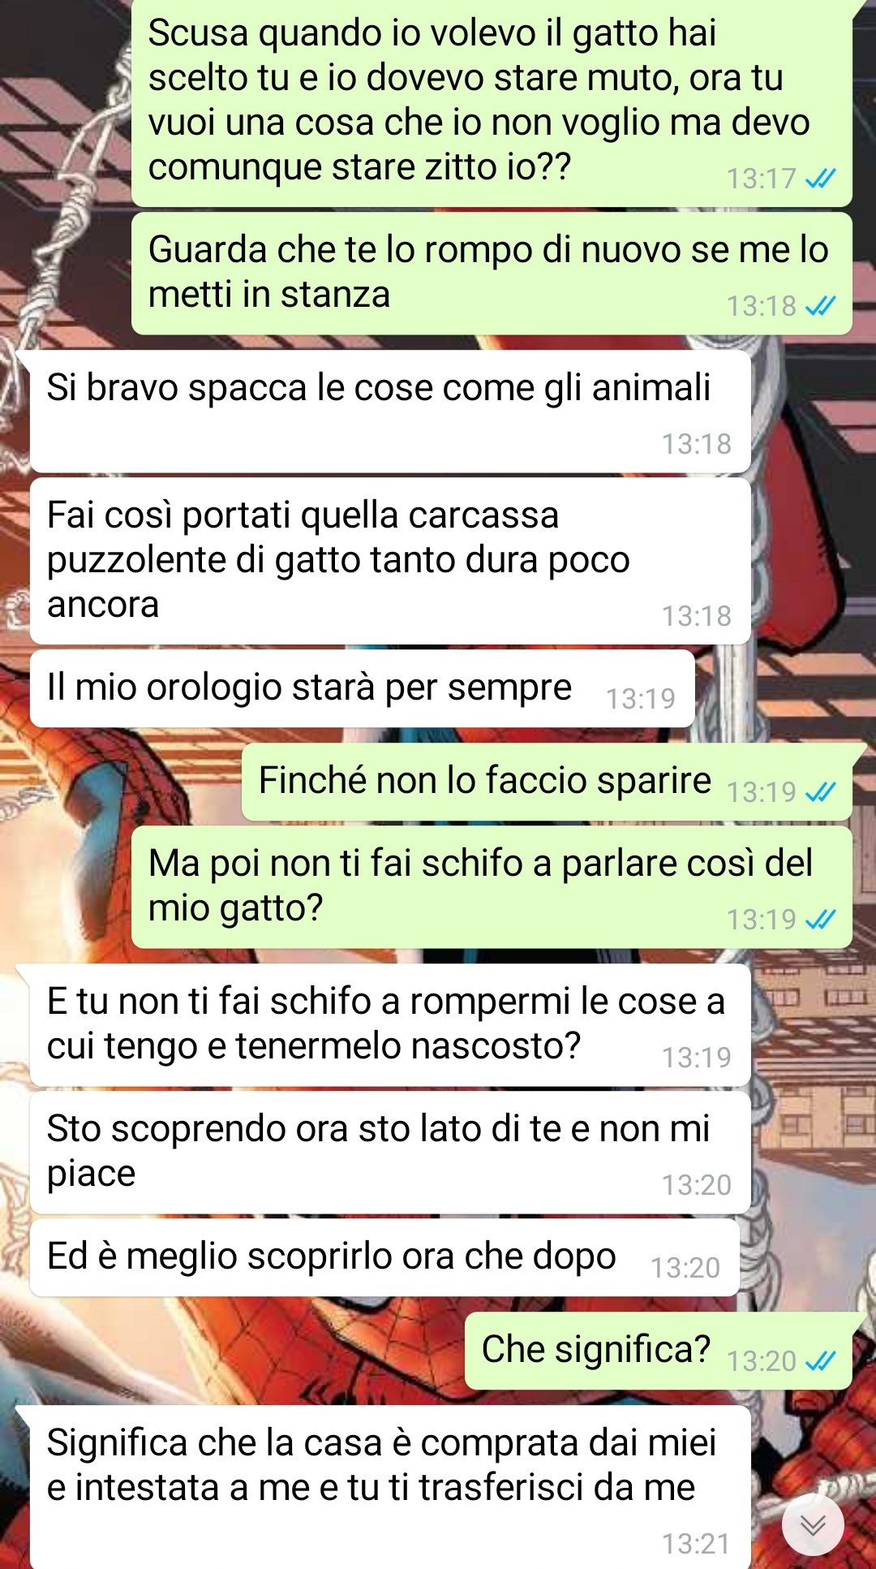This screenshot has width=876, height=1569.
Task: Tap double-check on 'Scusa quando io volevo' message
Action: [x=821, y=179]
